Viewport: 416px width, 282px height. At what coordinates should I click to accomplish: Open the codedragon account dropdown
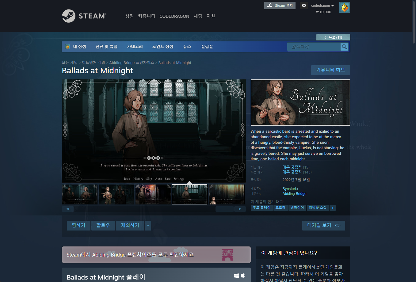(322, 6)
